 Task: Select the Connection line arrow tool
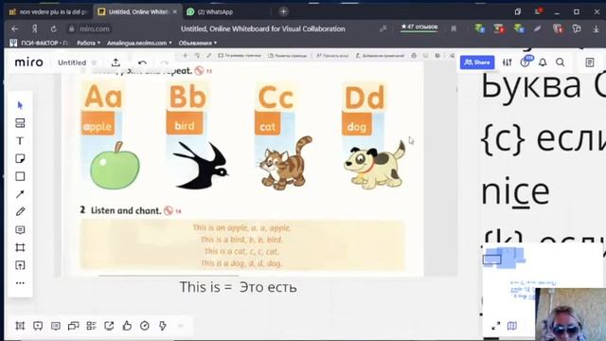pos(20,194)
